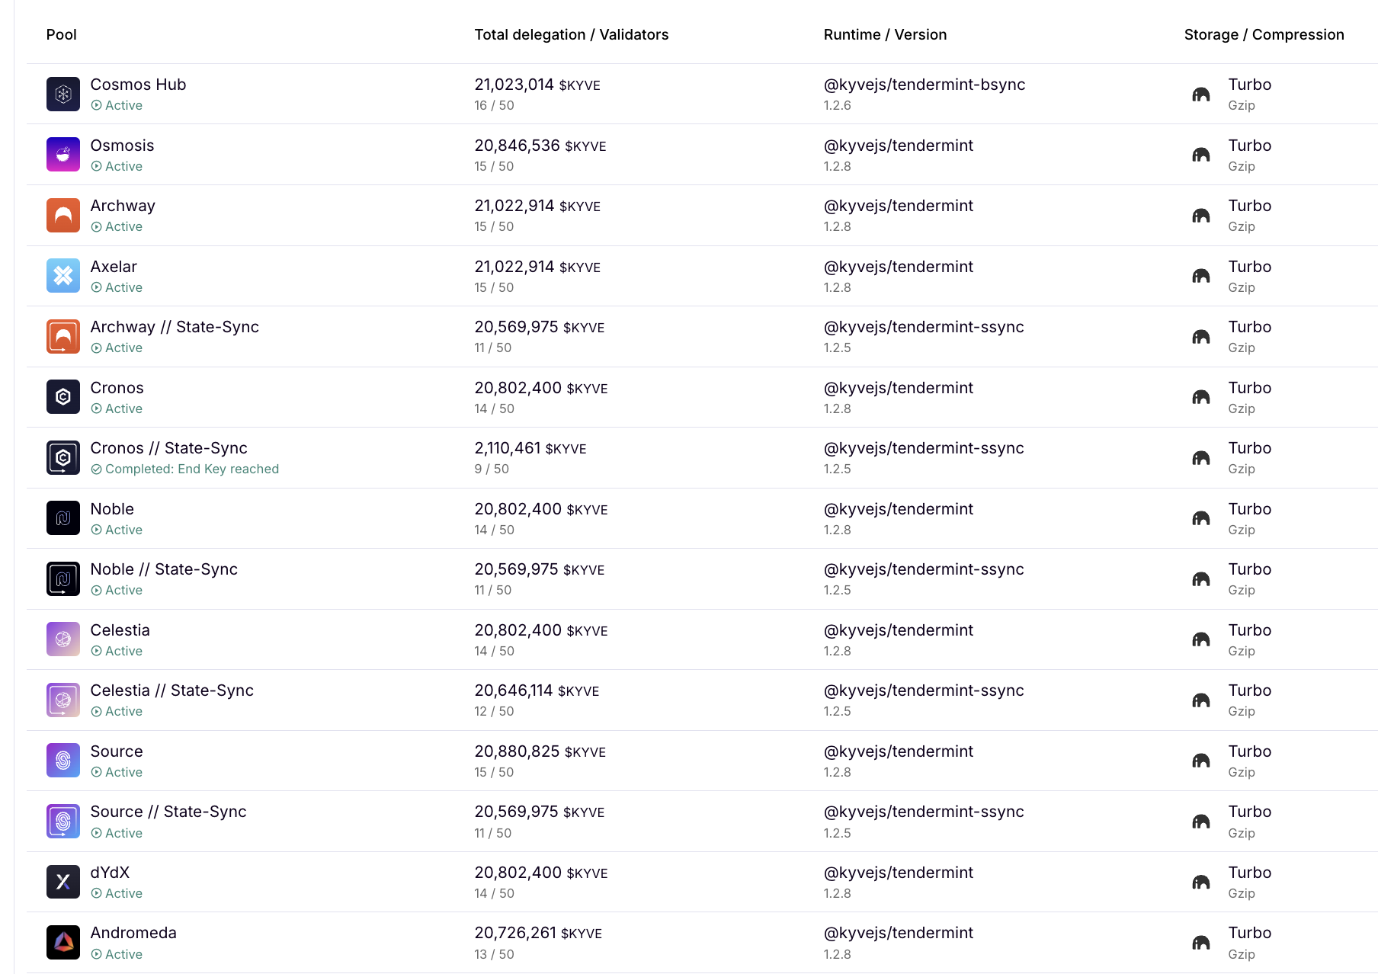Click the Turbo storage icon in Noble row
This screenshot has width=1378, height=974.
click(1201, 518)
